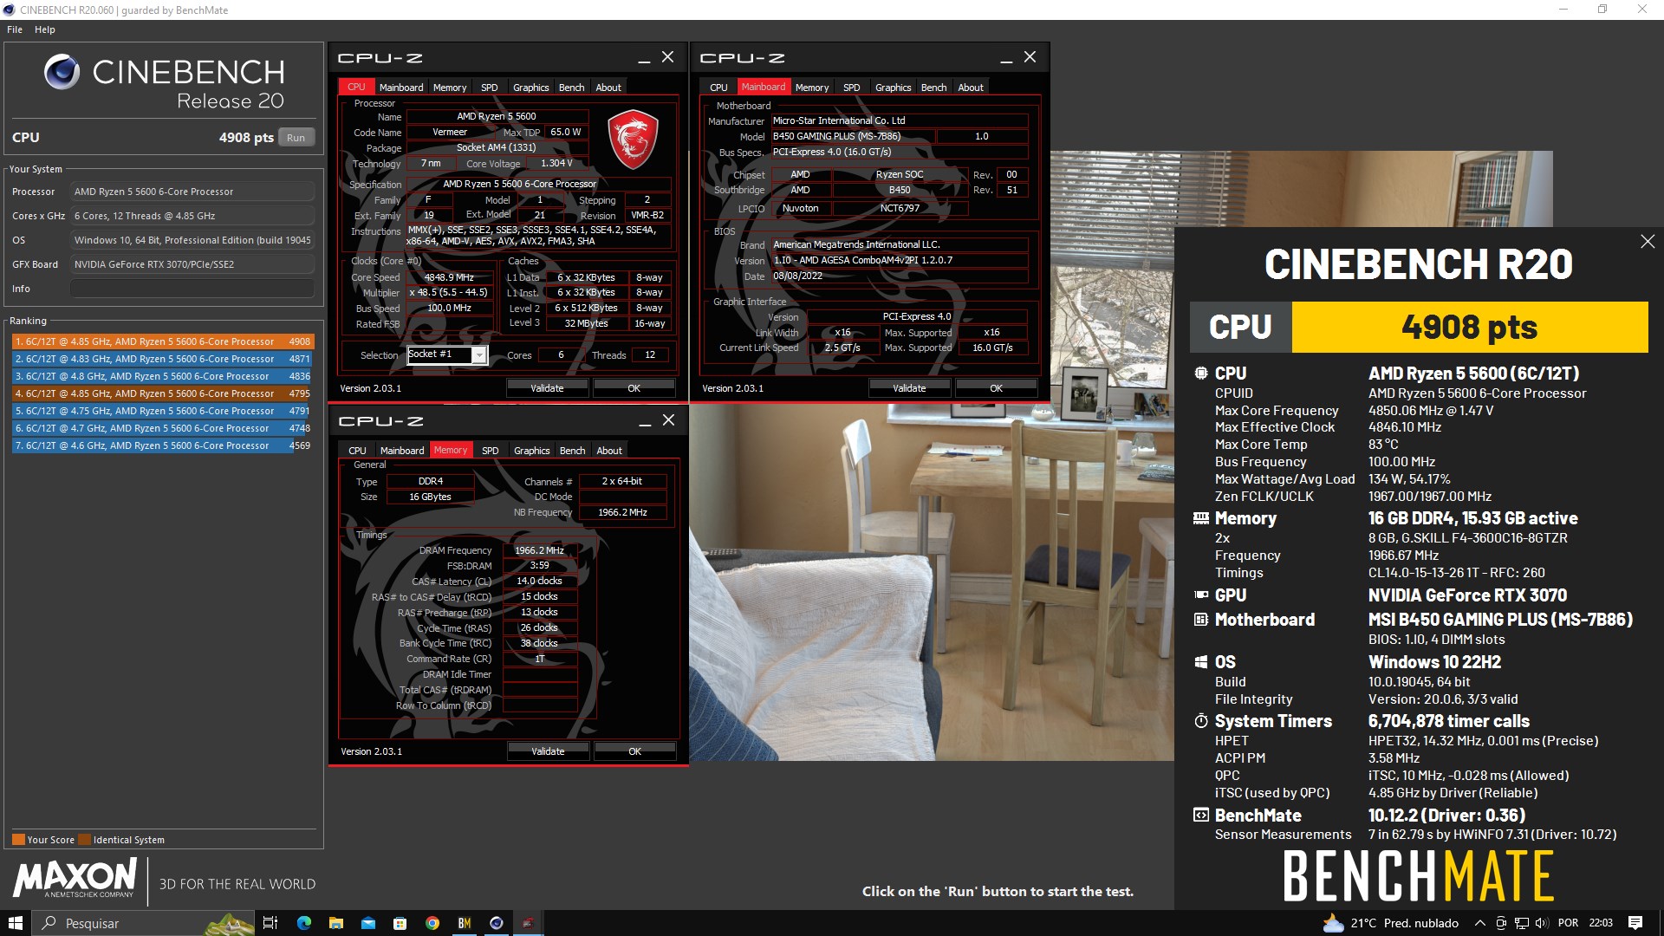Click the Processor field in Your System
Image resolution: width=1664 pixels, height=936 pixels.
[192, 192]
